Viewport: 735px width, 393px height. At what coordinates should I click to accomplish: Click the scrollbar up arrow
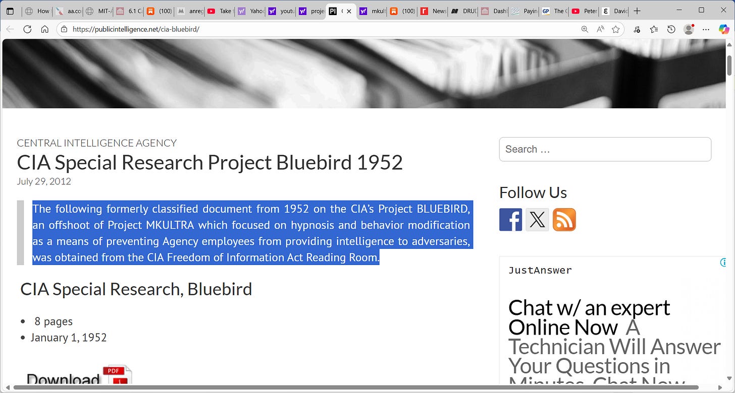(729, 44)
